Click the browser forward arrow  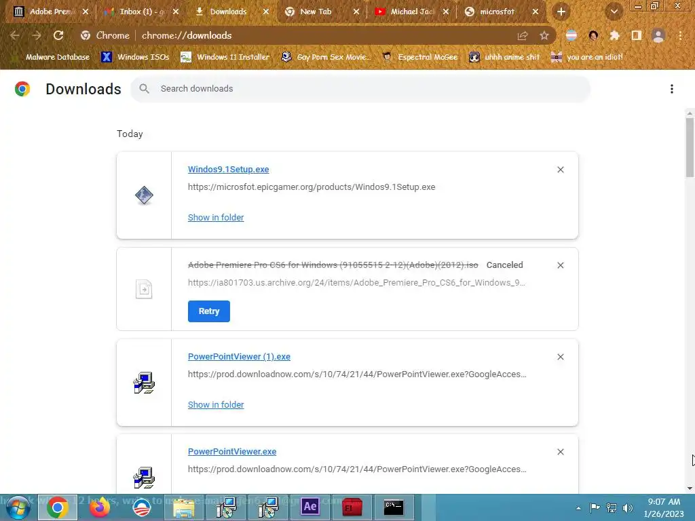click(37, 35)
